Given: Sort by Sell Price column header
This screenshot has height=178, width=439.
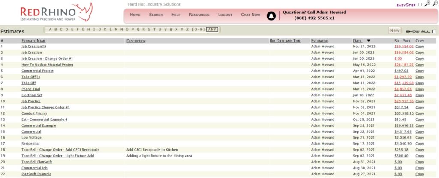Looking at the screenshot, I should tap(403, 41).
